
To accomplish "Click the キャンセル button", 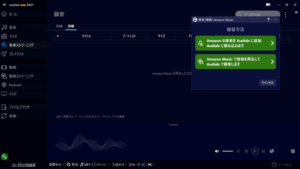I will tap(267, 83).
